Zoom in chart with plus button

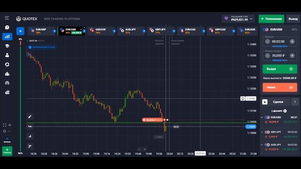(x=144, y=149)
